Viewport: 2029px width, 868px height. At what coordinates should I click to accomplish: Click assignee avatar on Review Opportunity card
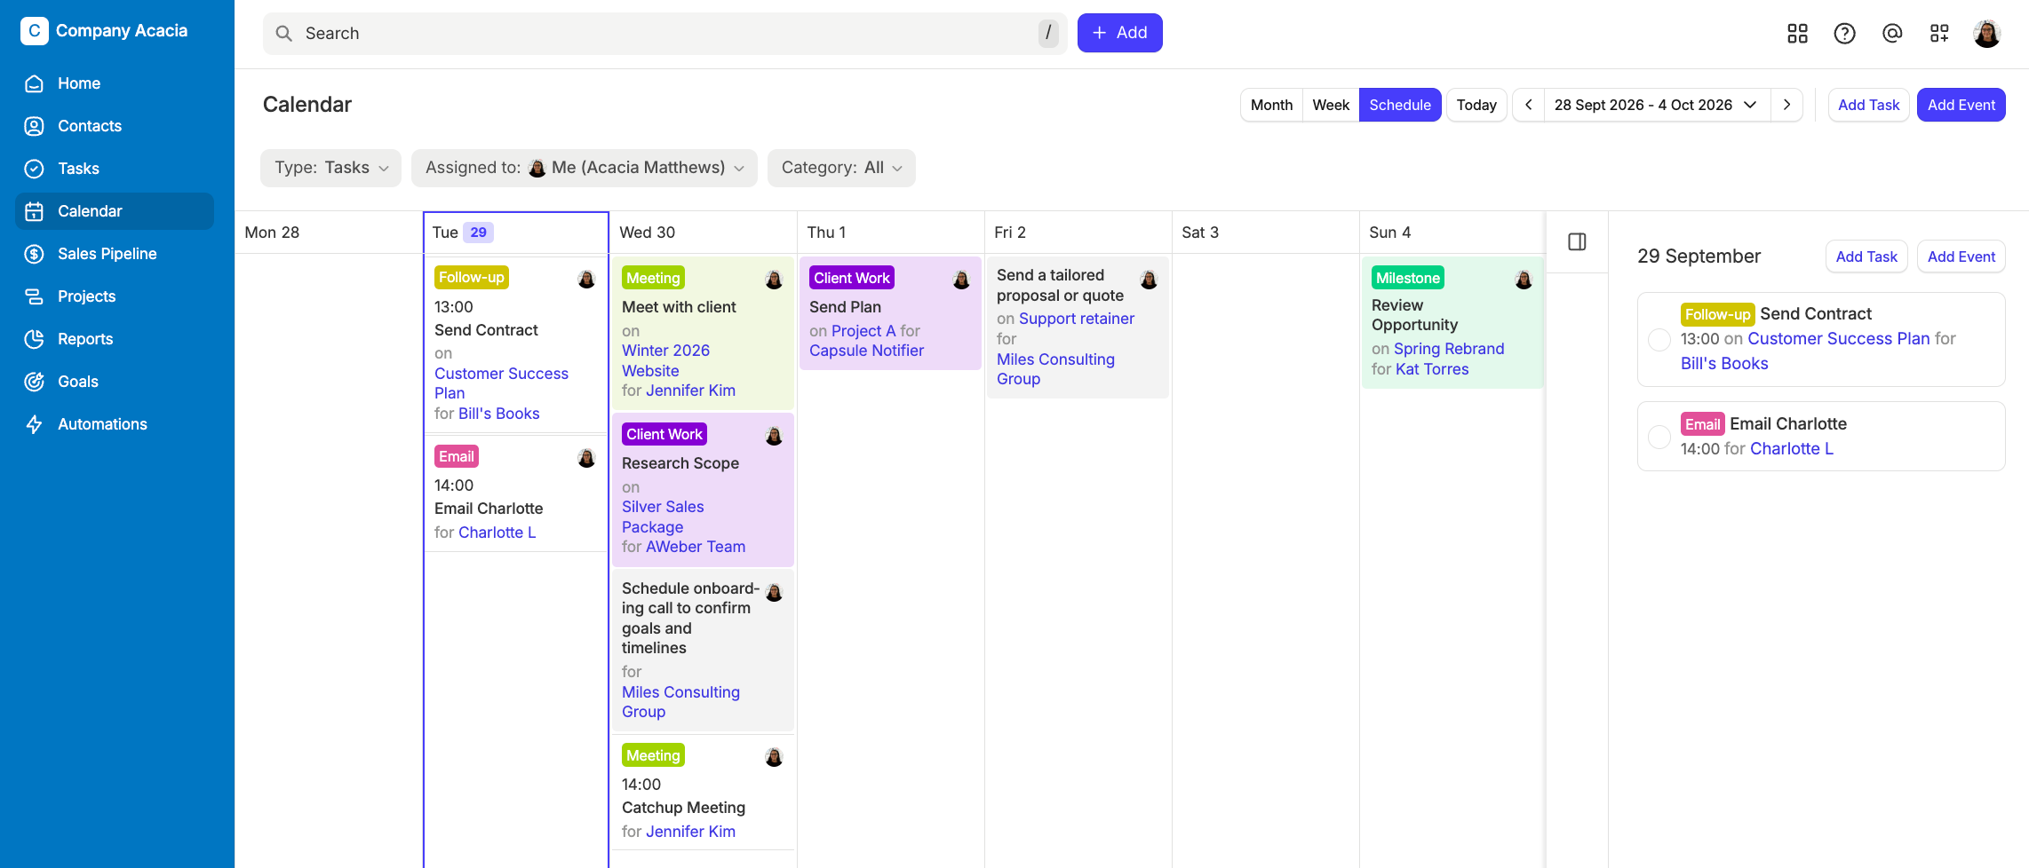coord(1524,280)
